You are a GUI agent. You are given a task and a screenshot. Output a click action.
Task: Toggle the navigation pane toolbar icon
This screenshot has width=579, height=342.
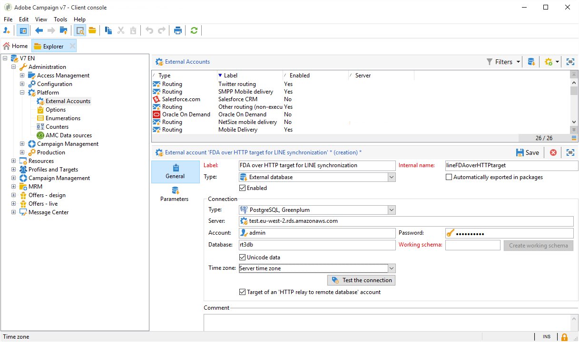pyautogui.click(x=23, y=30)
